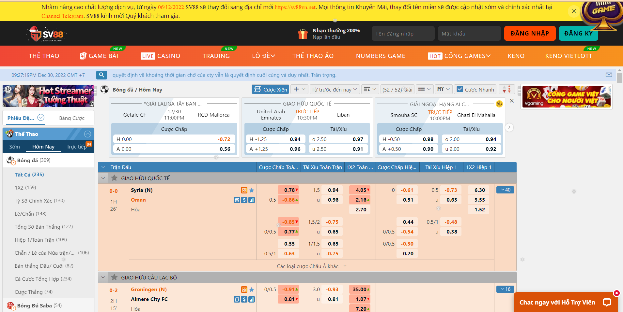Switch to Trực tiếp live tab
623x312 pixels.
click(x=77, y=147)
